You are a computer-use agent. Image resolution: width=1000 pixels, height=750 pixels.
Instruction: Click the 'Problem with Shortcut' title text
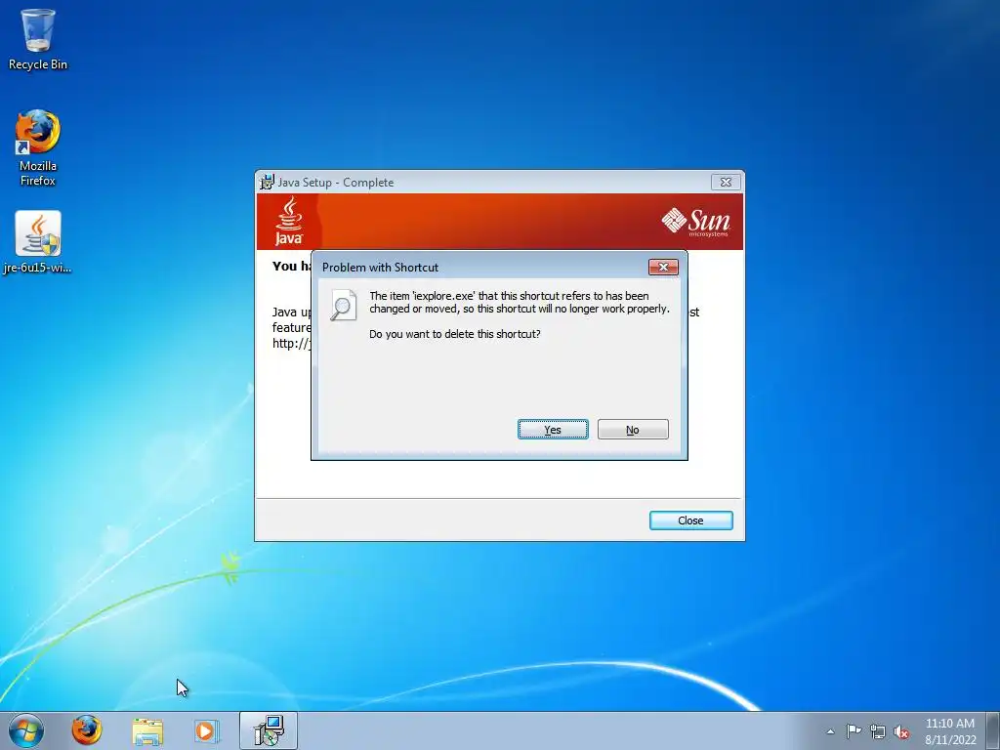(380, 268)
